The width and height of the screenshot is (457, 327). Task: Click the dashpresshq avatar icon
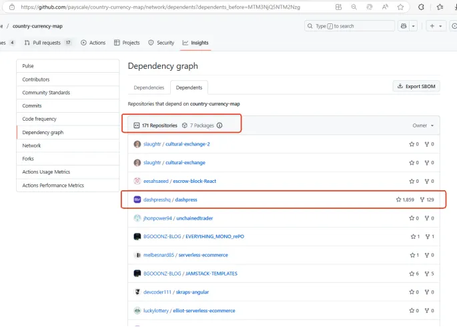(x=137, y=200)
